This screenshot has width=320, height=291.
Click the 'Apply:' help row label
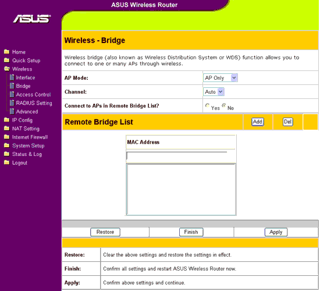click(x=72, y=283)
